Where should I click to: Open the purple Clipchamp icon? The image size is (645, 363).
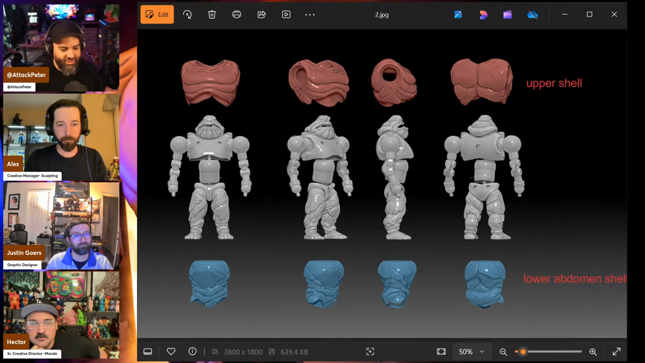[x=508, y=15]
